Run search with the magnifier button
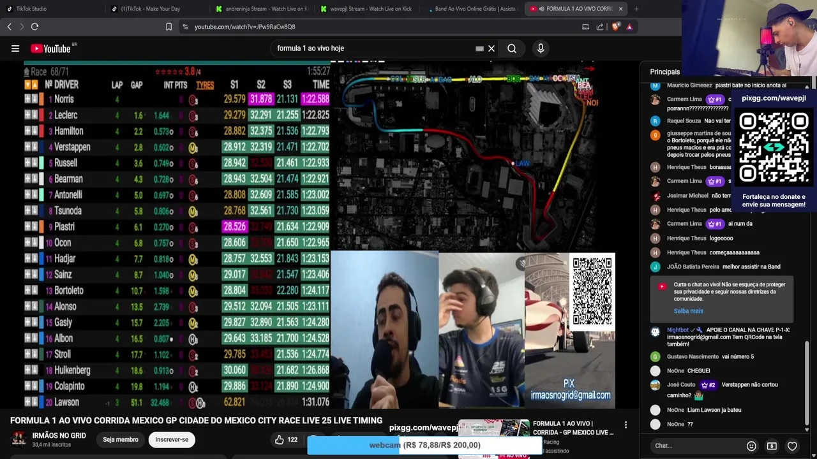Viewport: 817px width, 459px height. tap(512, 48)
